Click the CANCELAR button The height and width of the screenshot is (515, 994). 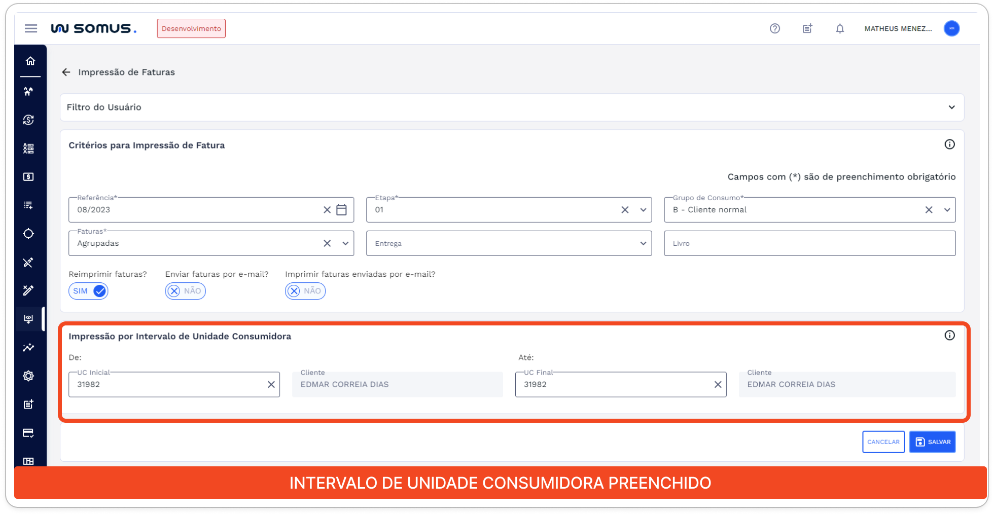pos(883,442)
